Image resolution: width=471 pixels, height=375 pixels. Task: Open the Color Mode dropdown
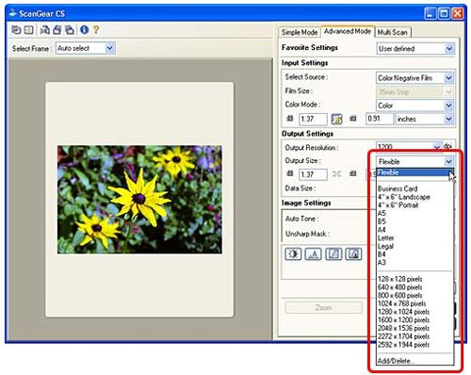[415, 106]
